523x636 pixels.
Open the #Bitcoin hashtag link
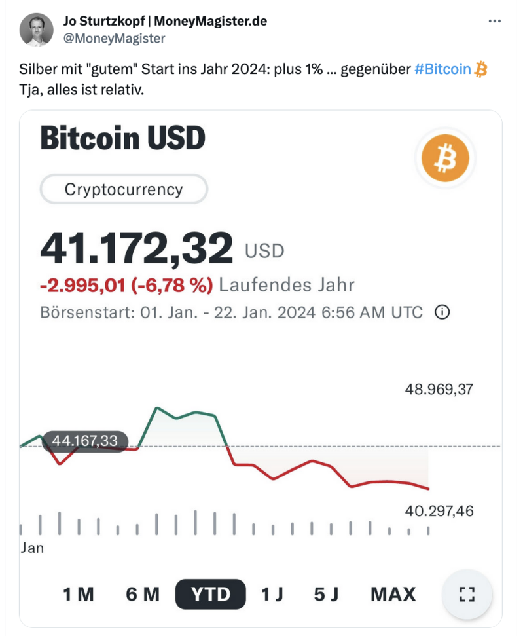click(442, 69)
